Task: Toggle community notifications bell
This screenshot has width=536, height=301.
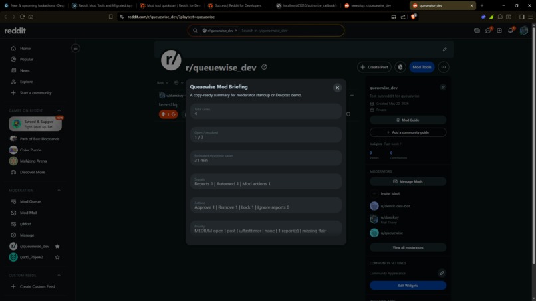Action: pyautogui.click(x=400, y=67)
